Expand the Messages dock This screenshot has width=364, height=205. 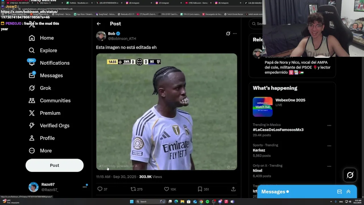(348, 192)
